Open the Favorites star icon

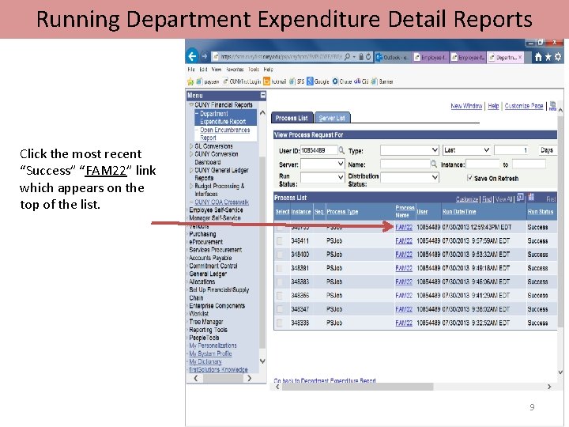[x=548, y=57]
